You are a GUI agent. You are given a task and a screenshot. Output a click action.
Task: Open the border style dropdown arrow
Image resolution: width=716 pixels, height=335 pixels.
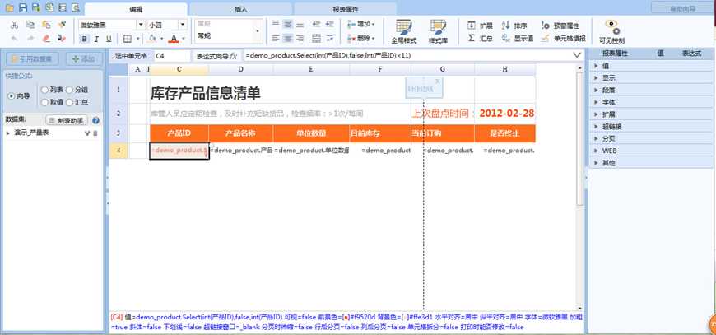click(x=138, y=40)
